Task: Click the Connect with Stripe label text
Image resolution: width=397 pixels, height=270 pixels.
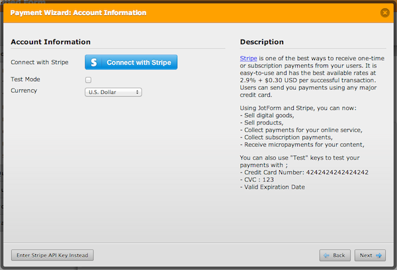Action: (x=40, y=62)
